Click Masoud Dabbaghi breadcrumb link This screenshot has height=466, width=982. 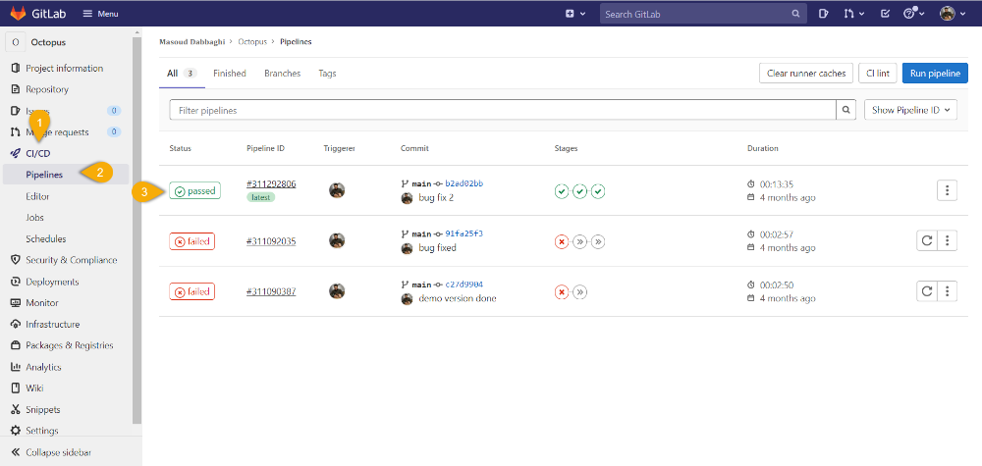[191, 42]
